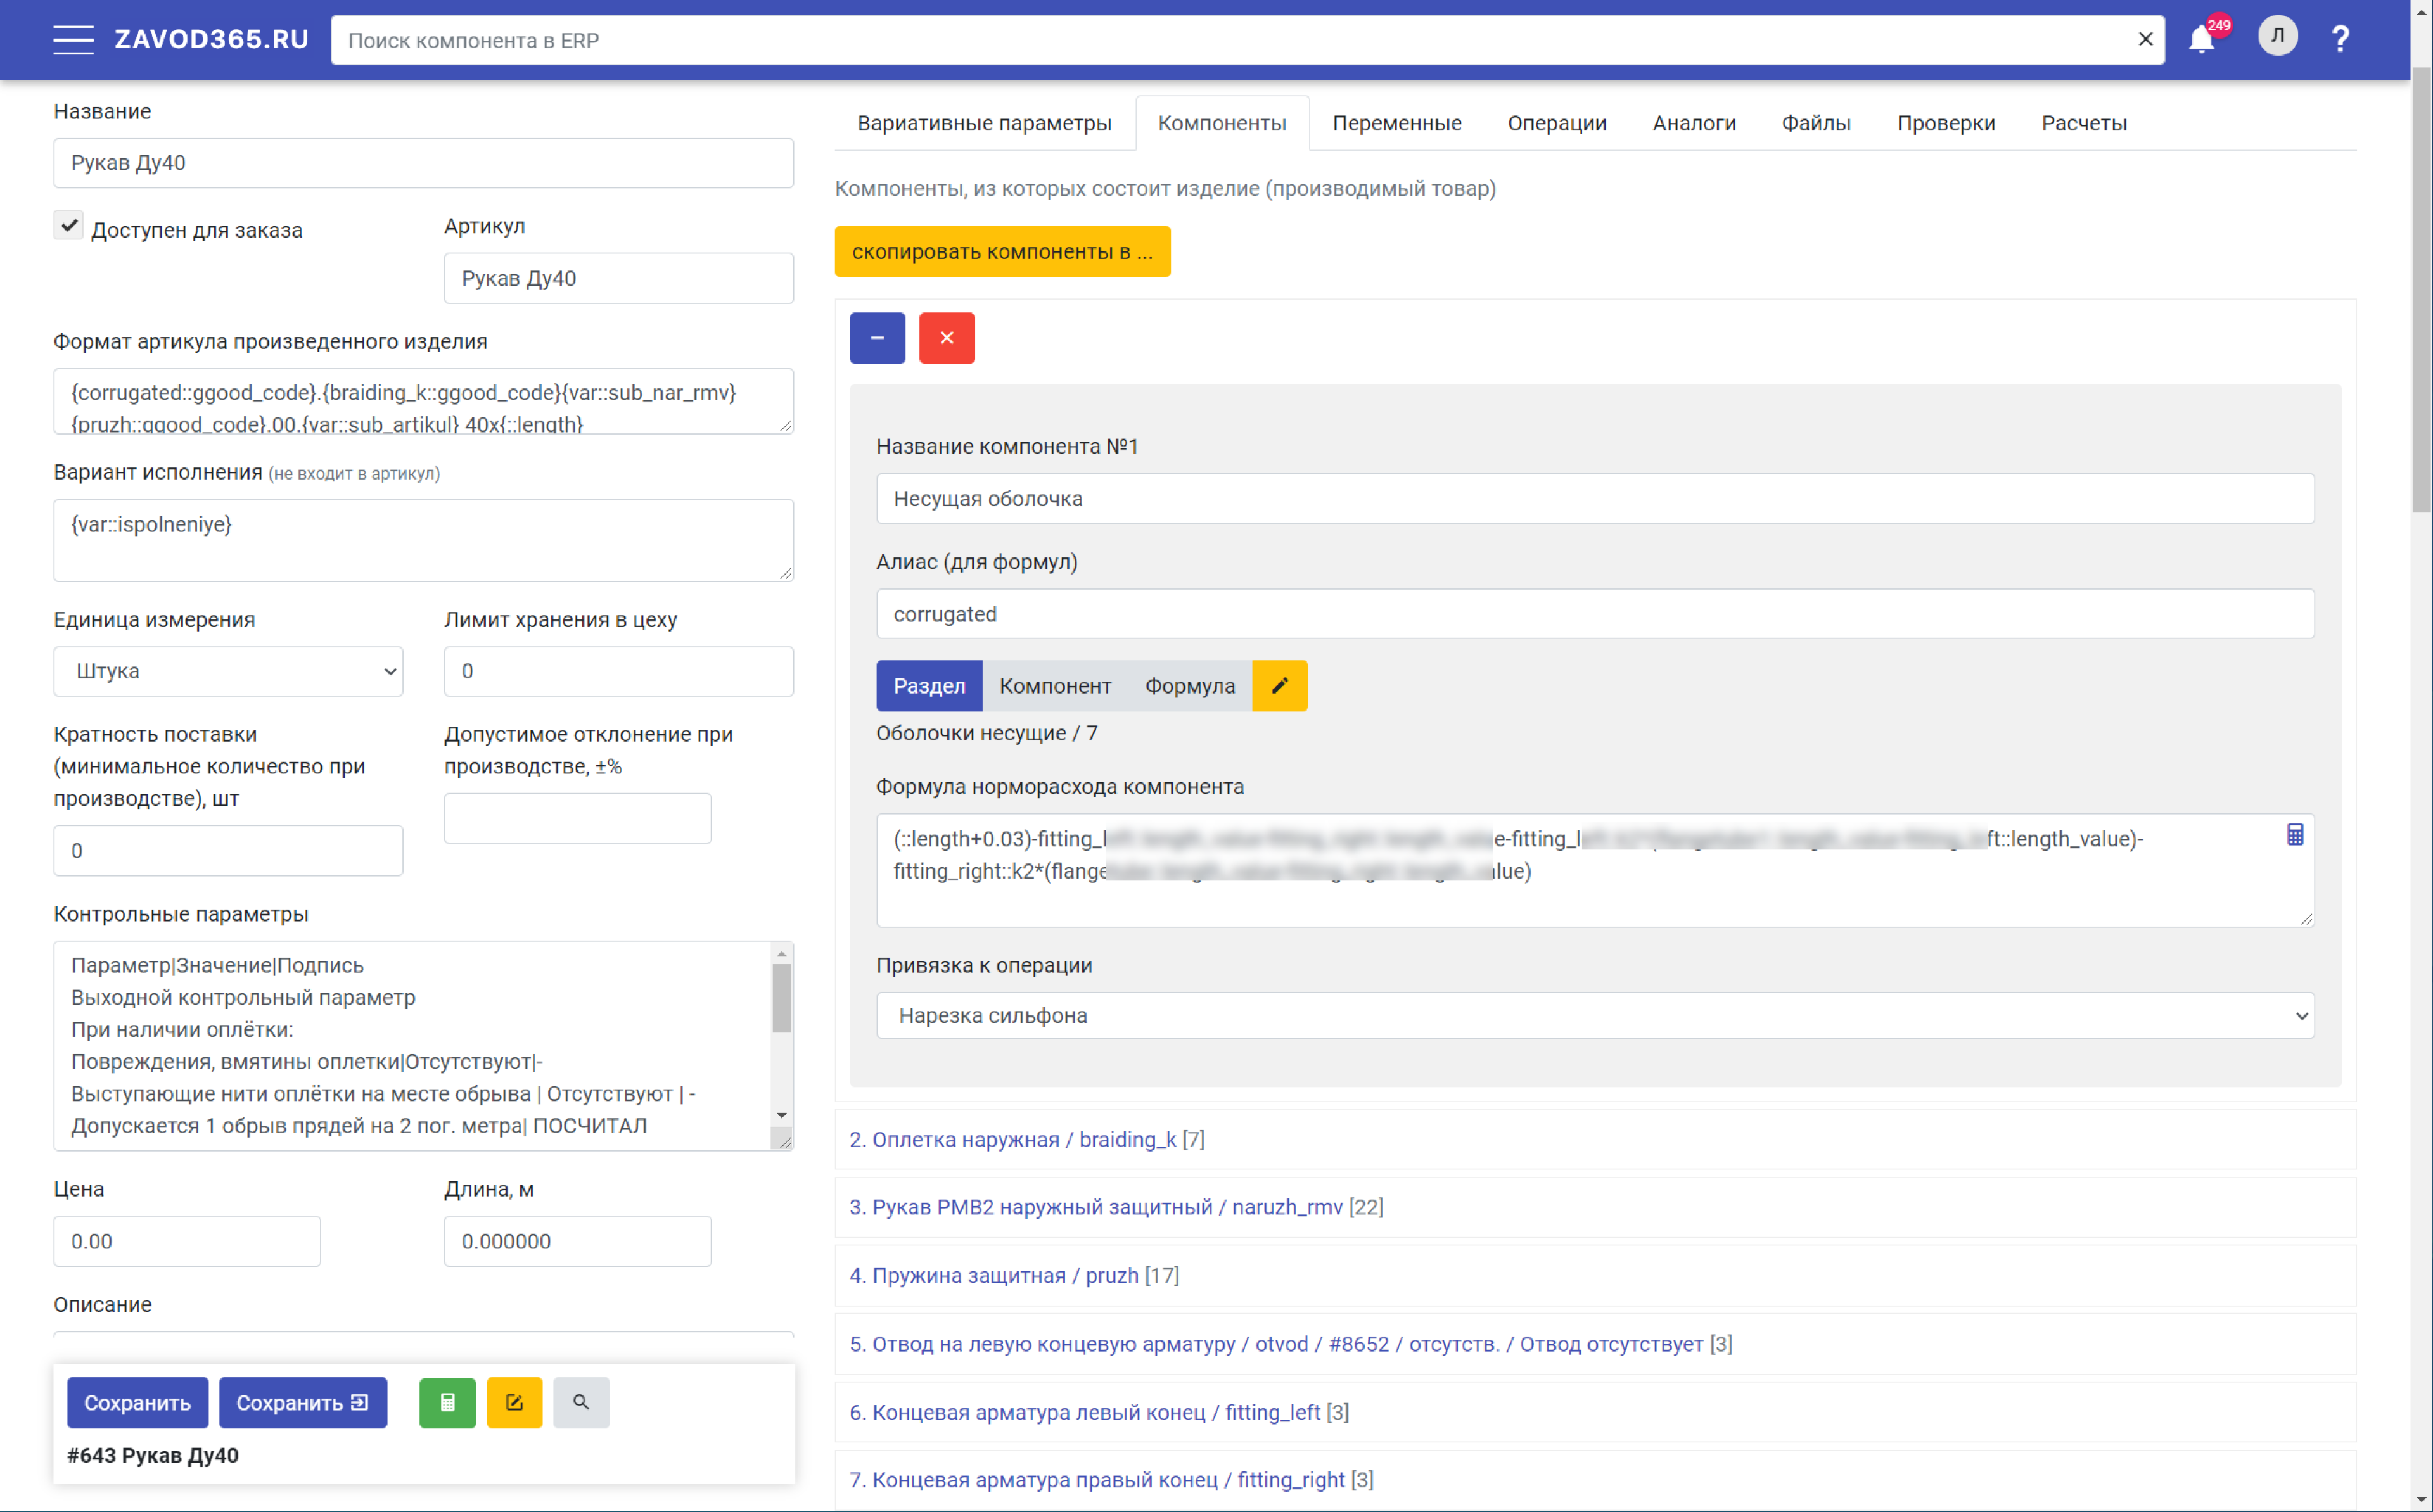2433x1512 pixels.
Task: Open the 'Единица измерения' dropdown showing Штука
Action: pos(228,671)
